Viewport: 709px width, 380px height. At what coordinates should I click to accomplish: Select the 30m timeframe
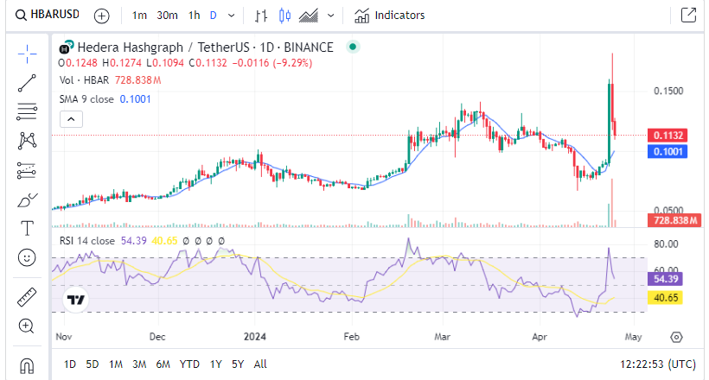[167, 16]
